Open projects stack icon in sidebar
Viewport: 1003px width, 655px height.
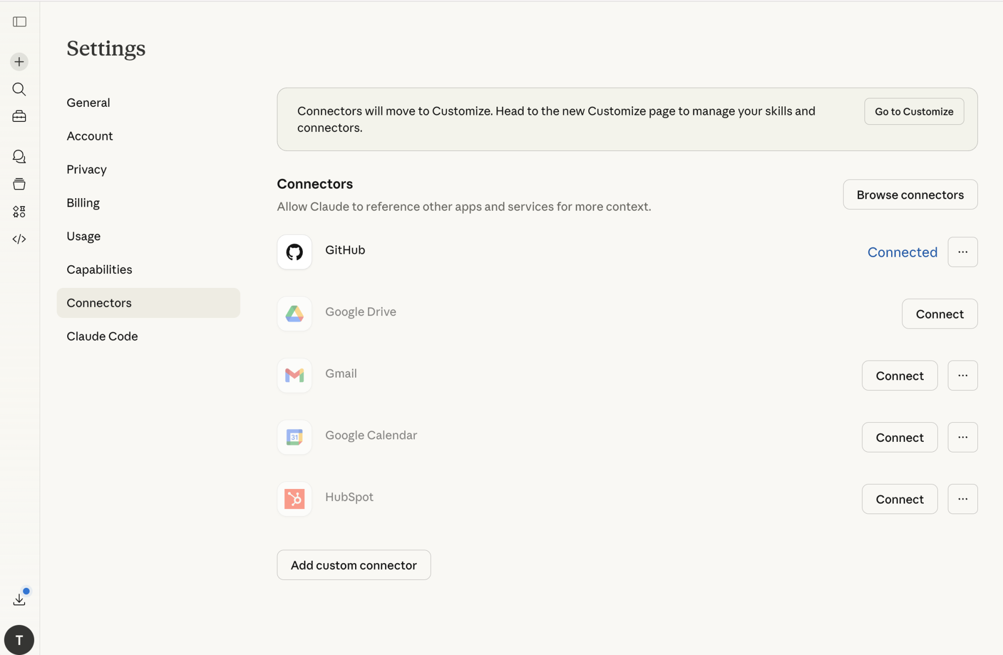coord(19,184)
